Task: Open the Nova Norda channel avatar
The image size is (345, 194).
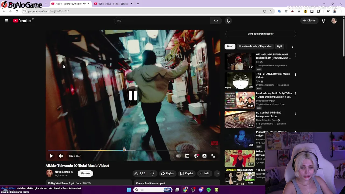Action: [x=49, y=173]
